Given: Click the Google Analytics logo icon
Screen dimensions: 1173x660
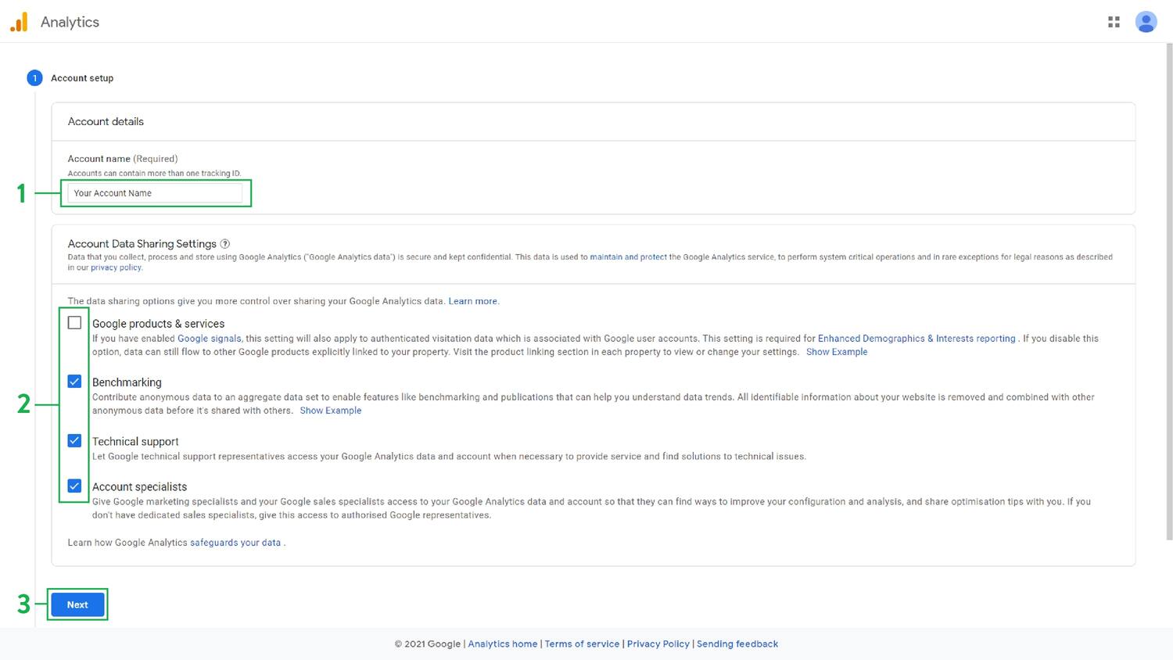Looking at the screenshot, I should [19, 22].
